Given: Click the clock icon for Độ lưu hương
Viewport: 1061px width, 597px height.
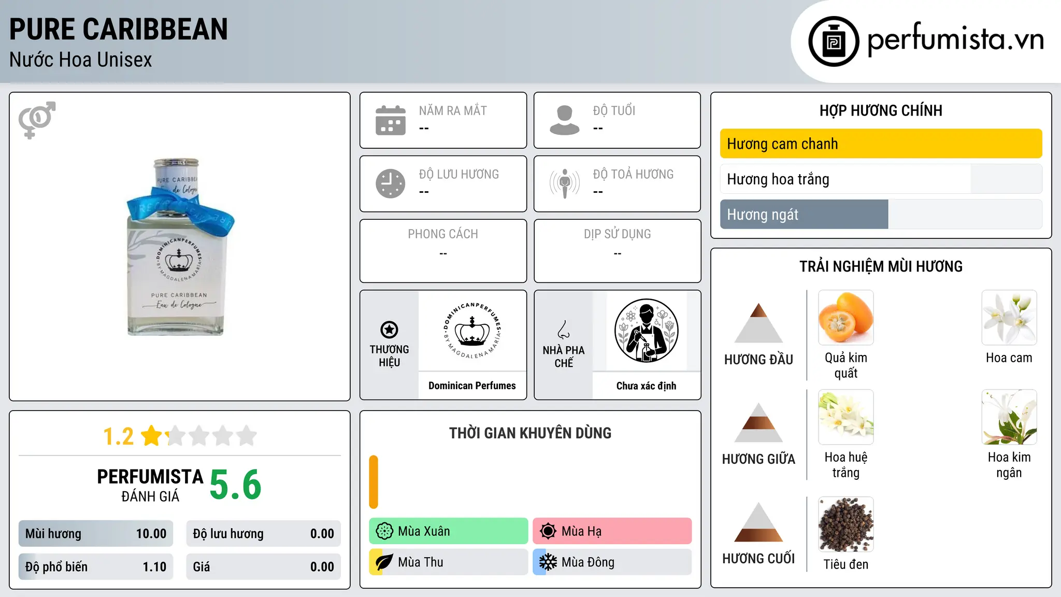Looking at the screenshot, I should click(391, 183).
